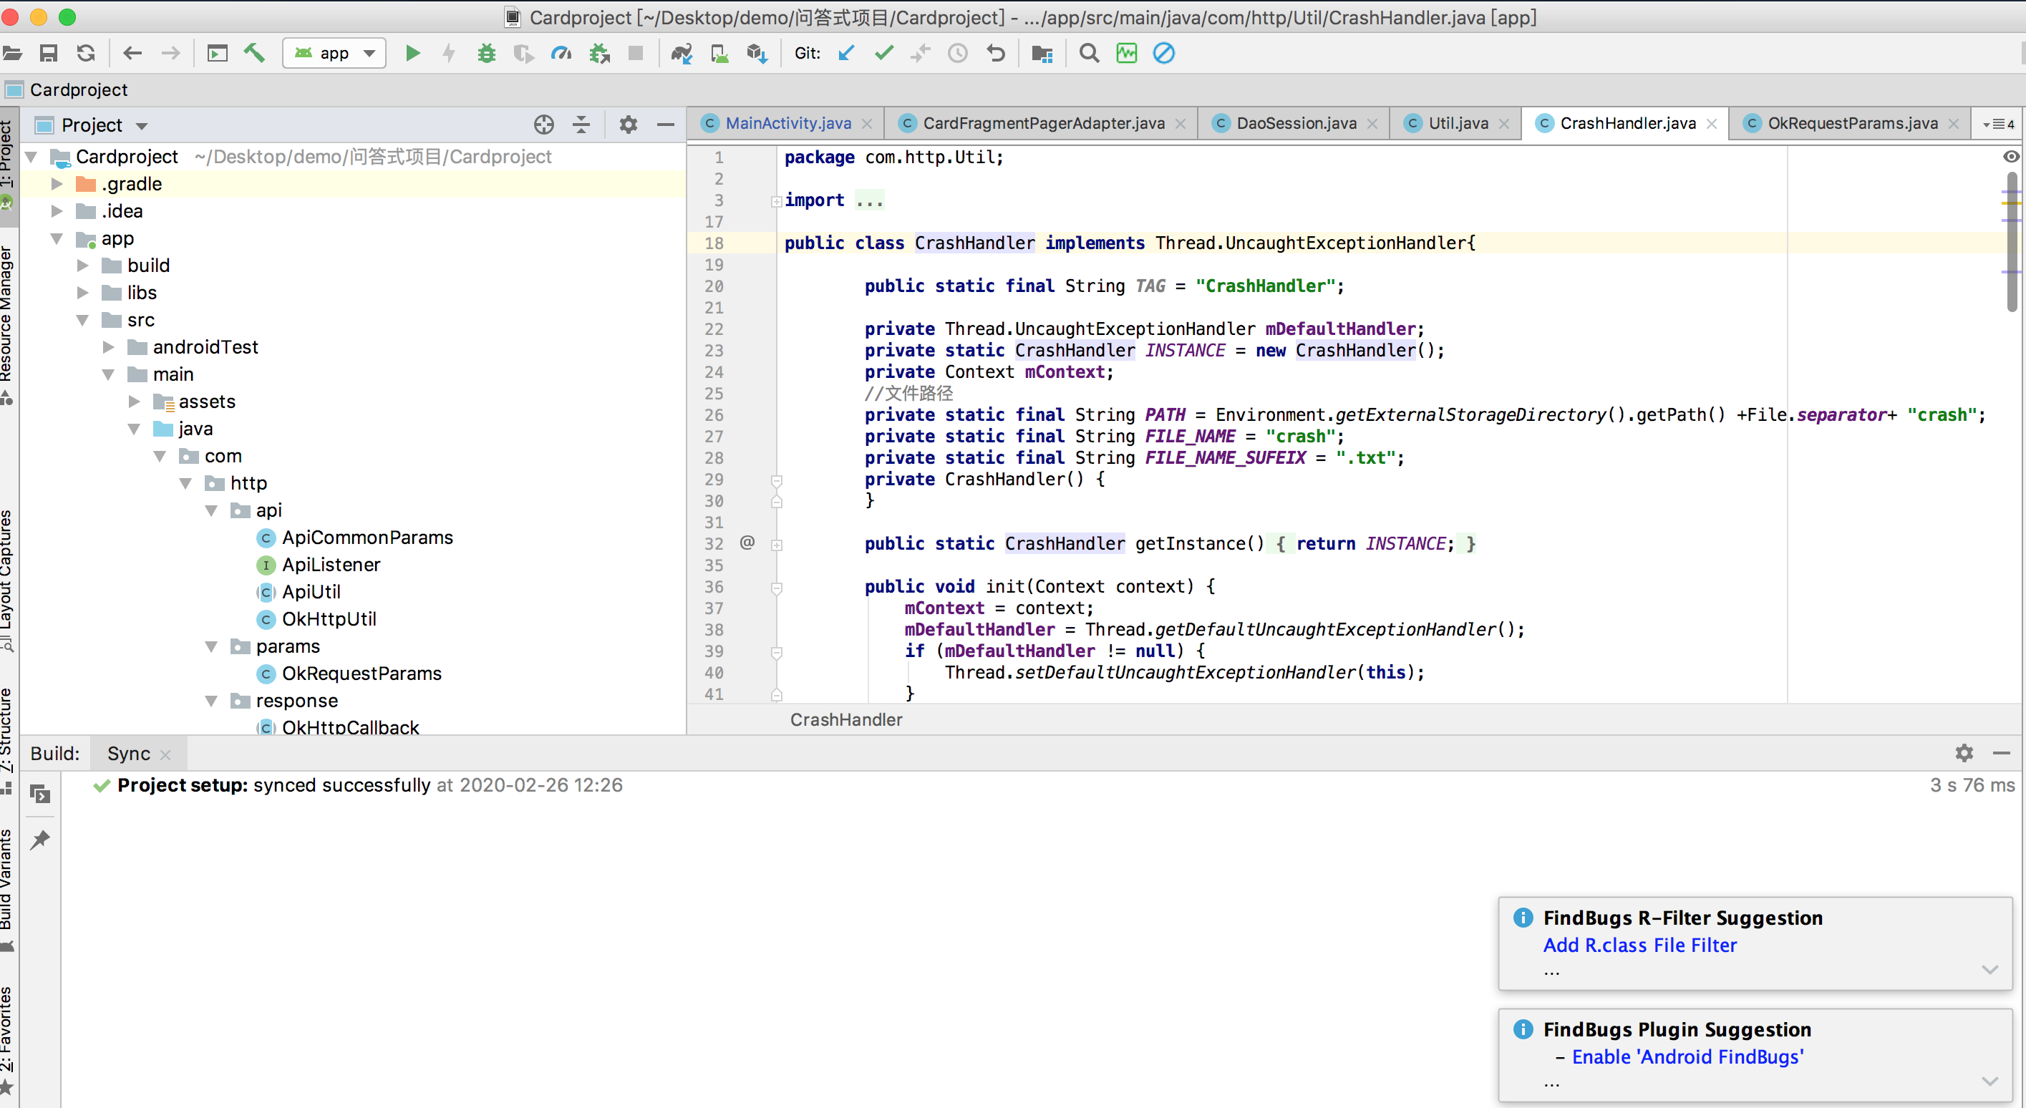This screenshot has width=2026, height=1108.
Task: Toggle the editor inspections eye icon
Action: click(2011, 157)
